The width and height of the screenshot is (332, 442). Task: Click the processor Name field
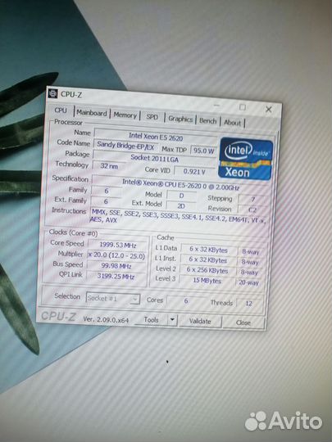coord(156,137)
